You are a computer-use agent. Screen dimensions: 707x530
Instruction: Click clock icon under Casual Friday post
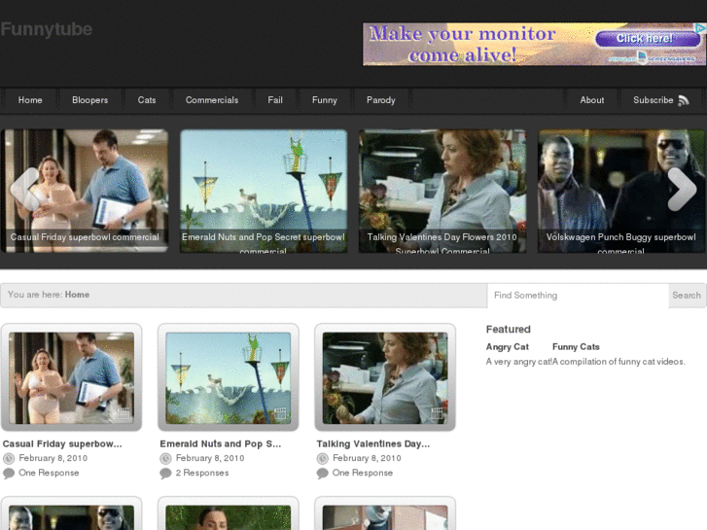(x=9, y=458)
